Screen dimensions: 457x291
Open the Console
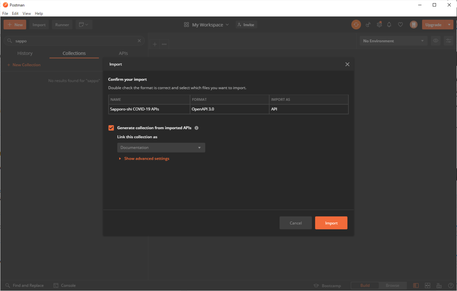click(64, 285)
